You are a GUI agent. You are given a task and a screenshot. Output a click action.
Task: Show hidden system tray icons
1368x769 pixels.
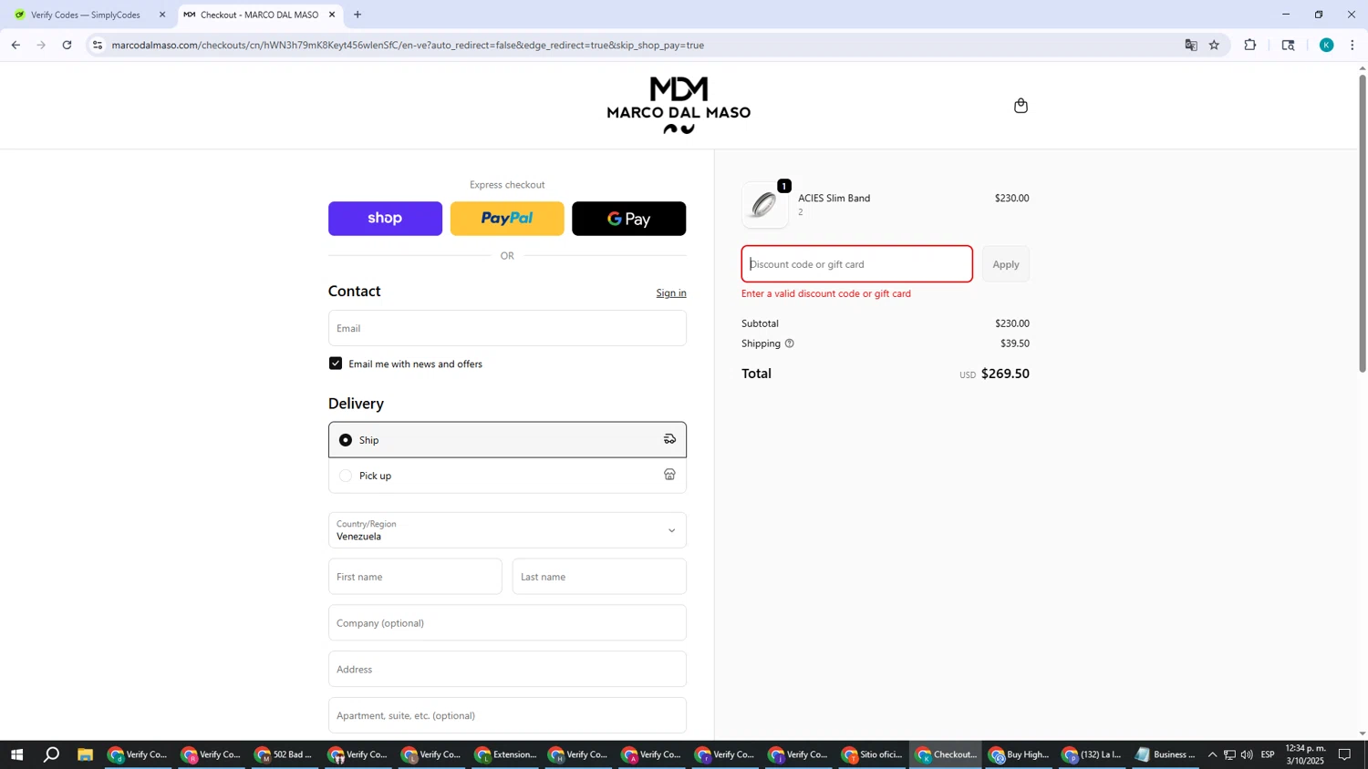(x=1212, y=754)
